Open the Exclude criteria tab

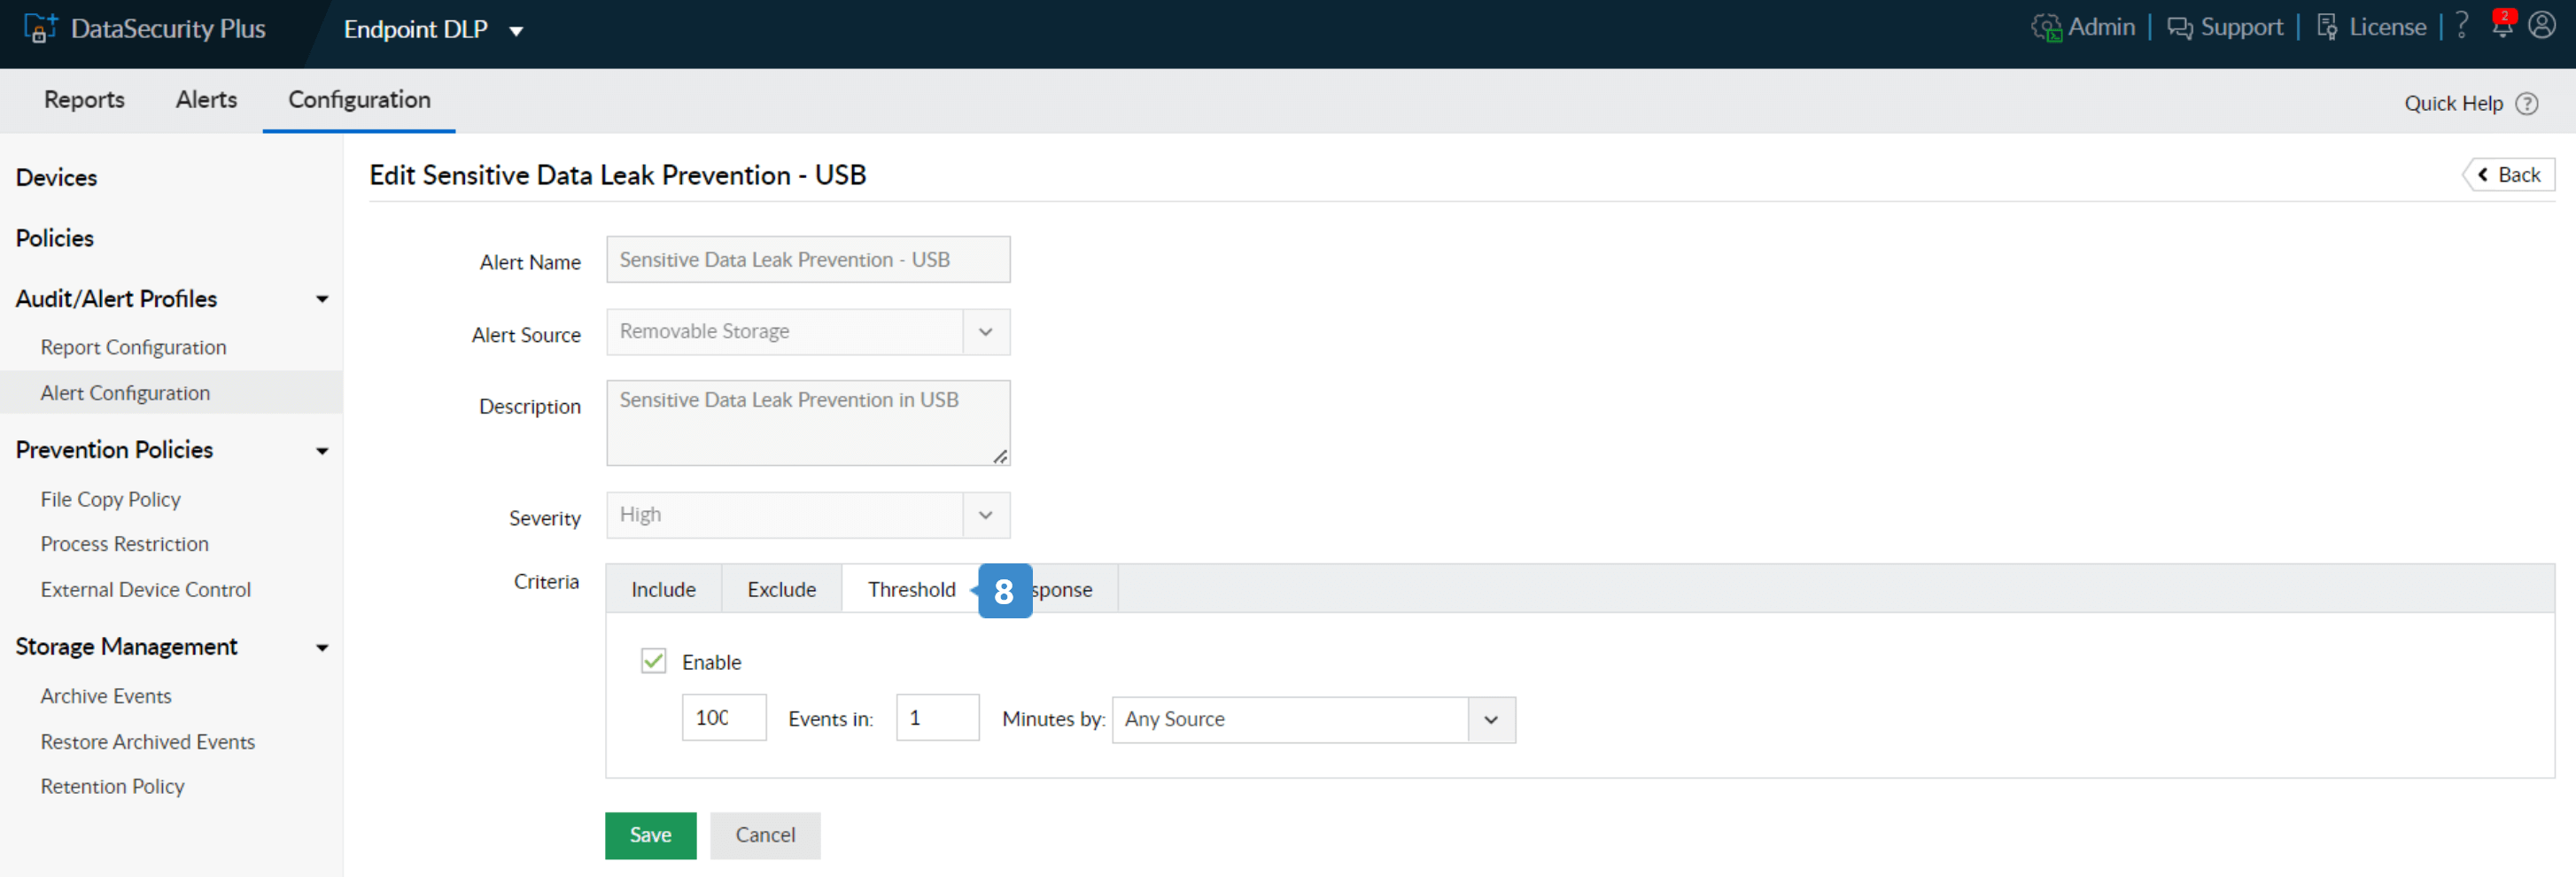coord(781,589)
